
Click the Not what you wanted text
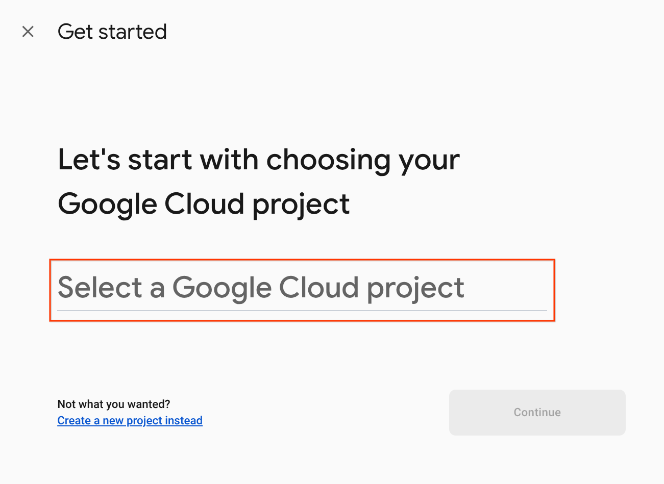click(113, 403)
